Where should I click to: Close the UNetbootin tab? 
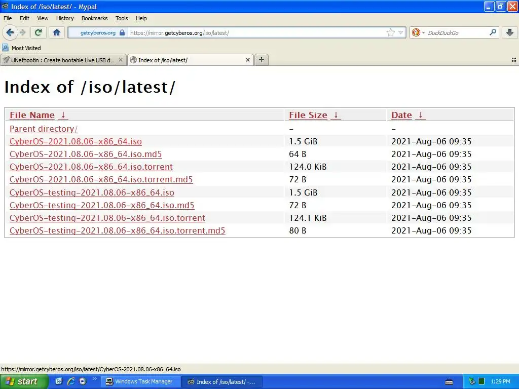click(121, 60)
